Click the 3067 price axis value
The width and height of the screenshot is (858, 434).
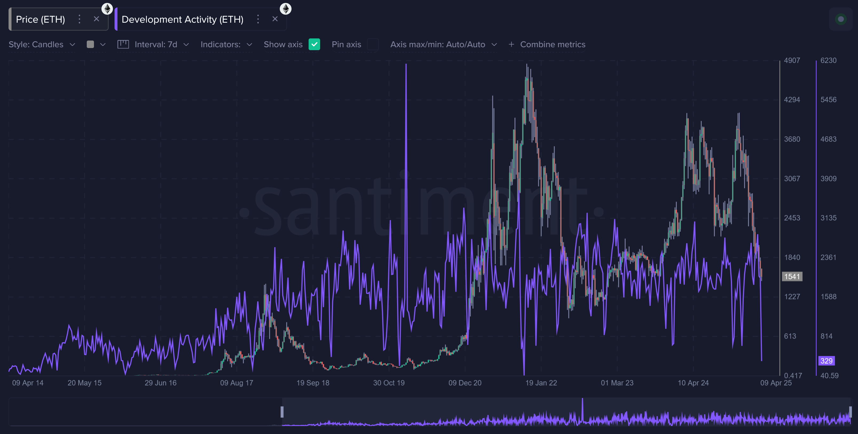[792, 179]
